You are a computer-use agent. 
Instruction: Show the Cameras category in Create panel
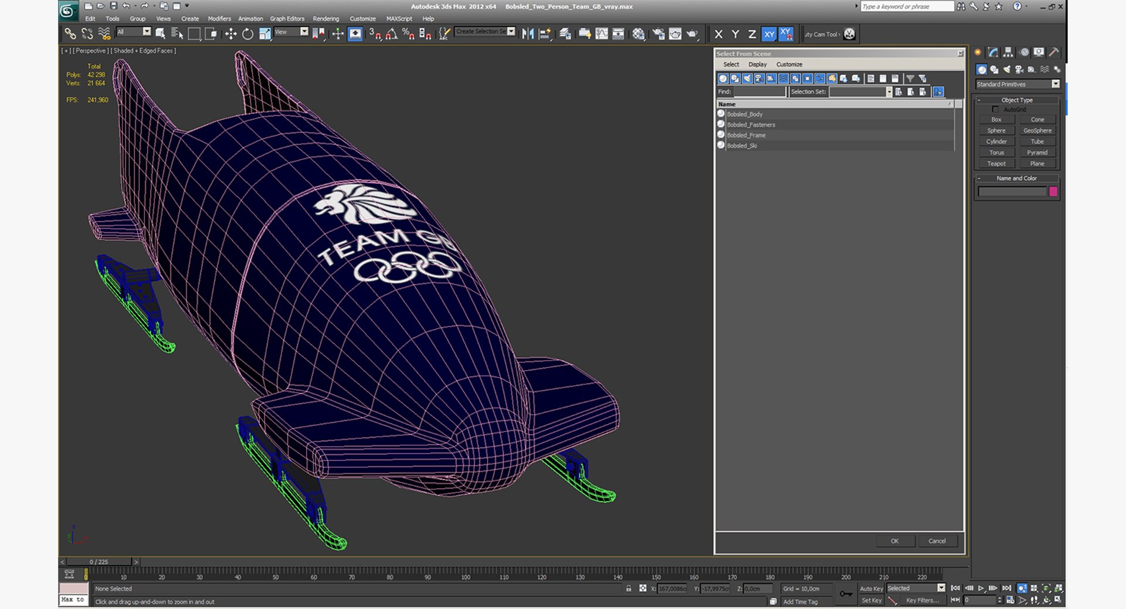[x=1019, y=69]
